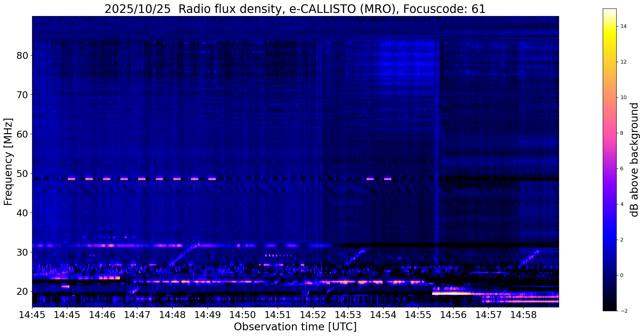Click the bright yellow burst near 19 MHz at 14:56

tap(451, 293)
